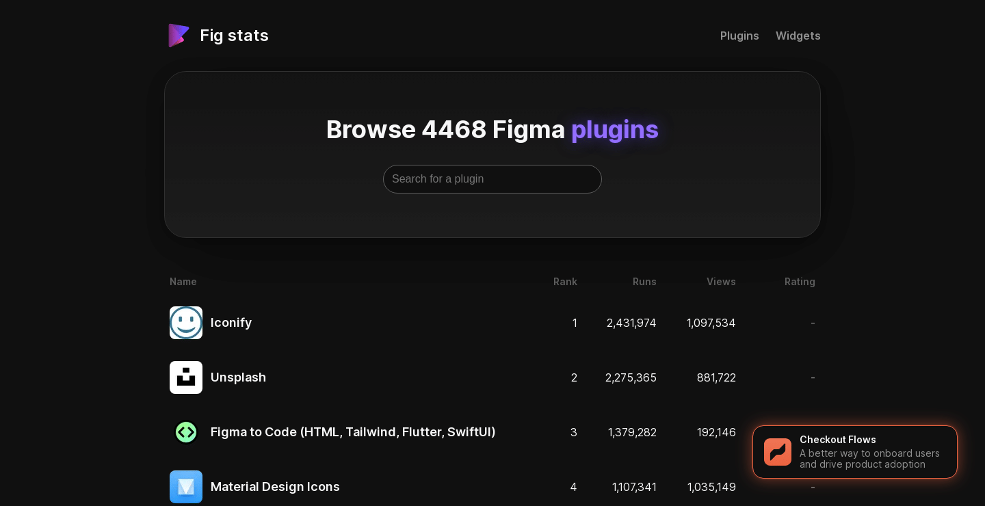Click the purple arrow logo beside Fig stats

point(179,35)
